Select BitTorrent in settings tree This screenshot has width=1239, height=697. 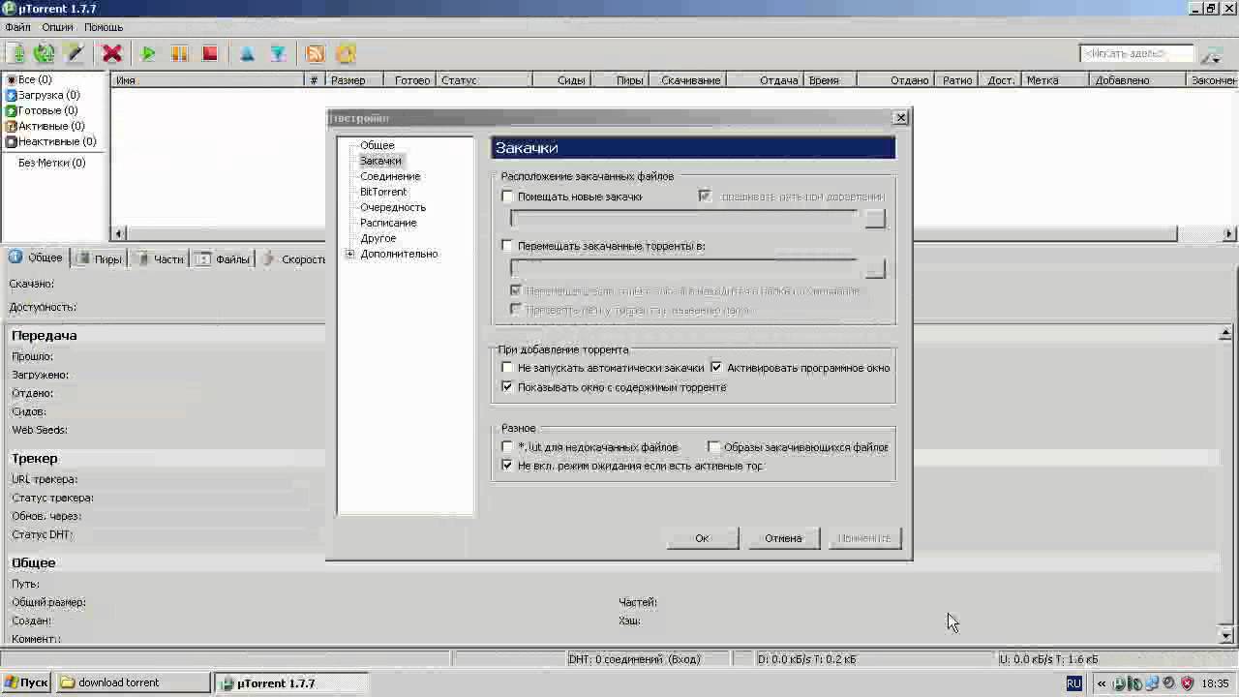(x=383, y=192)
